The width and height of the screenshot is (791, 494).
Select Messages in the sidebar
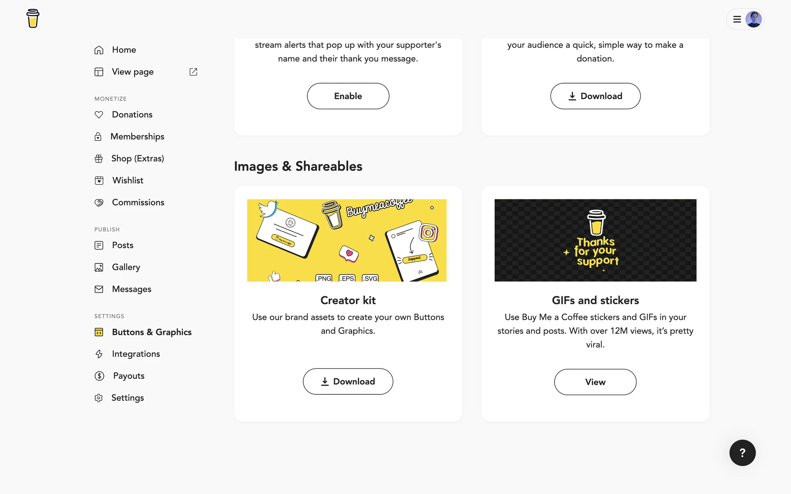click(x=131, y=289)
